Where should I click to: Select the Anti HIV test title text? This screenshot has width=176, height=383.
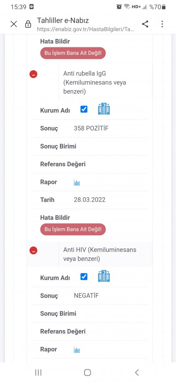(x=100, y=254)
